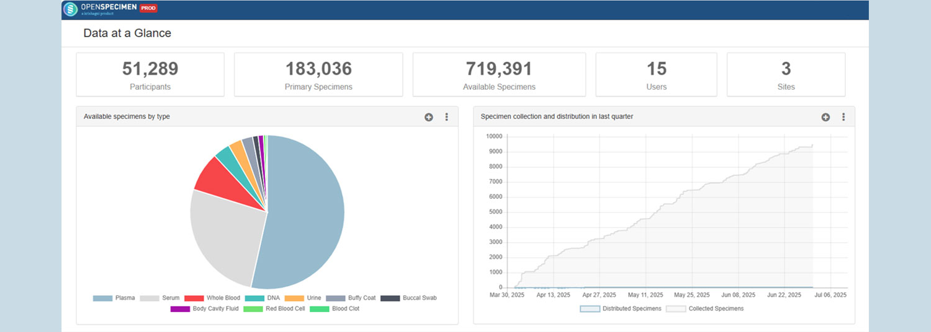
Task: Hide Whole Blood series via legend
Action: [212, 298]
